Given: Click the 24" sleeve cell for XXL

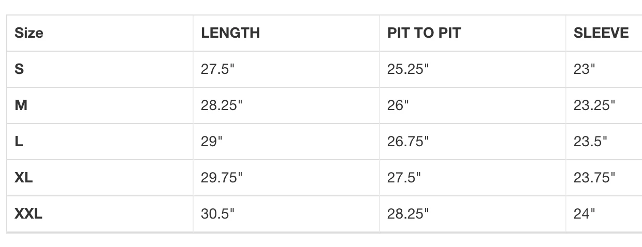Looking at the screenshot, I should 584,214.
